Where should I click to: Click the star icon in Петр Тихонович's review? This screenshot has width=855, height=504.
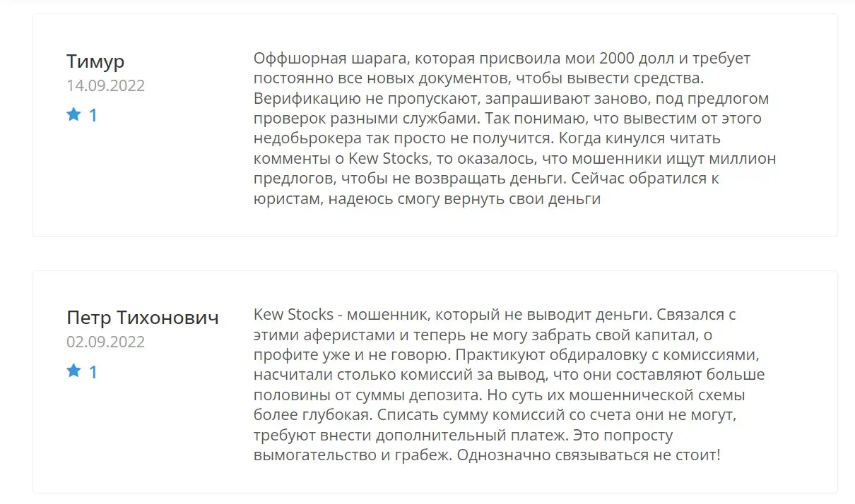tap(73, 371)
